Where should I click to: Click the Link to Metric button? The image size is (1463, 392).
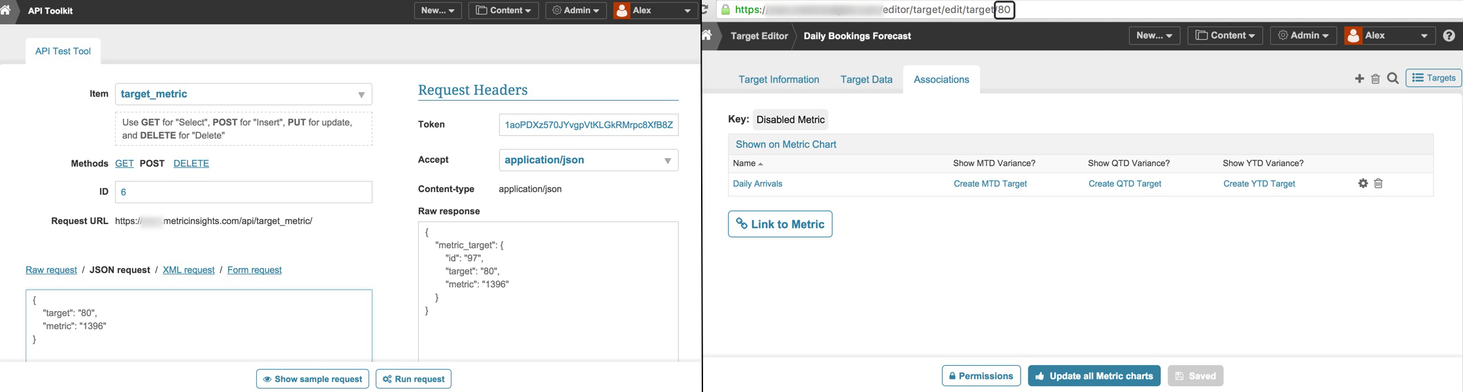click(x=780, y=224)
